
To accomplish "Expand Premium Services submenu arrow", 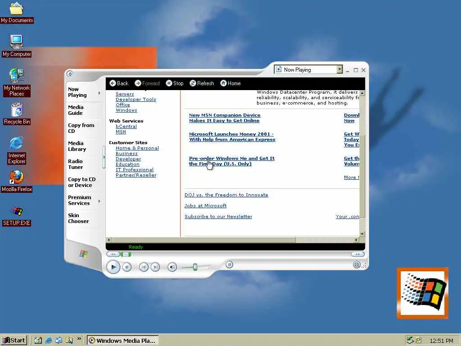I will click(99, 201).
